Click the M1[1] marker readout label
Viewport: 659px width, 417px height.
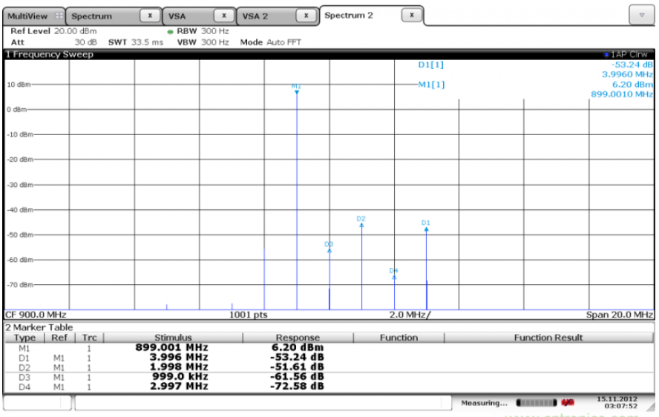tap(430, 85)
